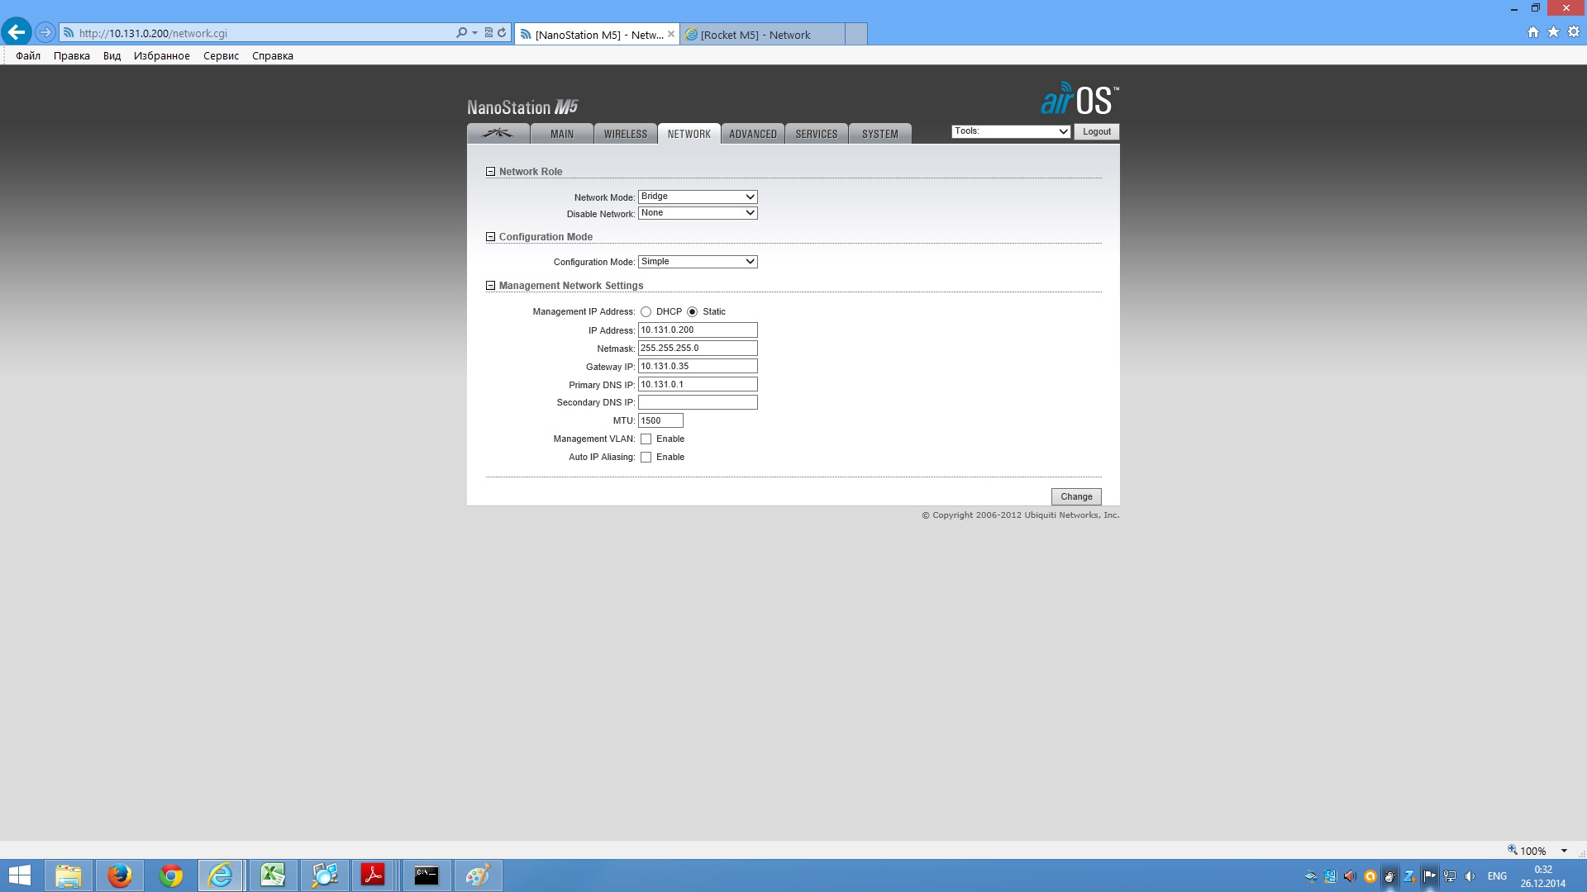Screen dimensions: 1587x892
Task: Open a new browser tab
Action: pyautogui.click(x=856, y=35)
